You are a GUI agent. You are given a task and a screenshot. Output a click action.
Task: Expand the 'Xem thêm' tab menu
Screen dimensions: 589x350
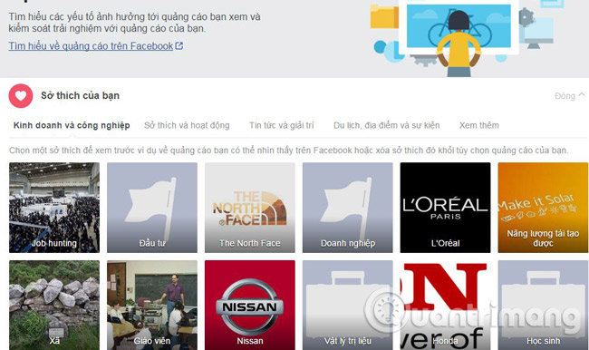(479, 125)
